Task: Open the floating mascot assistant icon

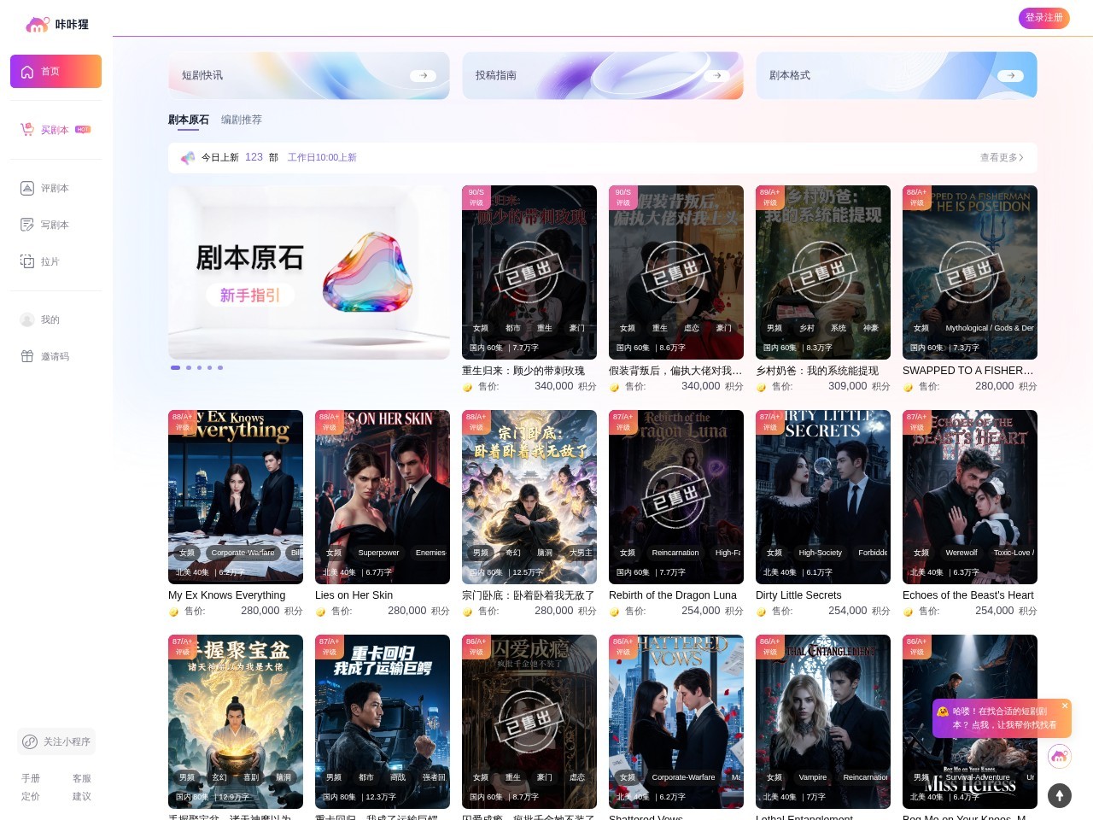Action: click(1060, 756)
